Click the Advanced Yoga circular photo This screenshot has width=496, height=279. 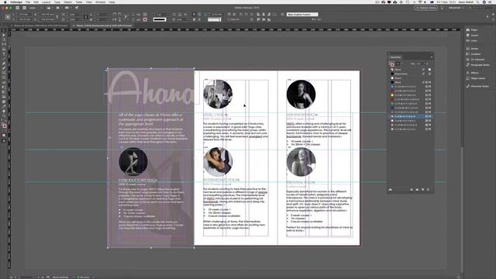coord(301,95)
